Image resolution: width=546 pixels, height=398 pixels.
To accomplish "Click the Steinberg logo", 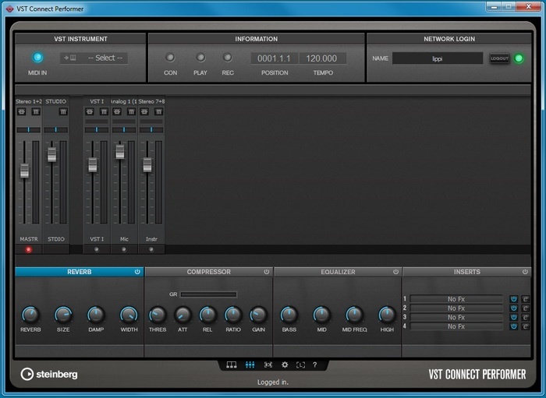I will (x=49, y=374).
